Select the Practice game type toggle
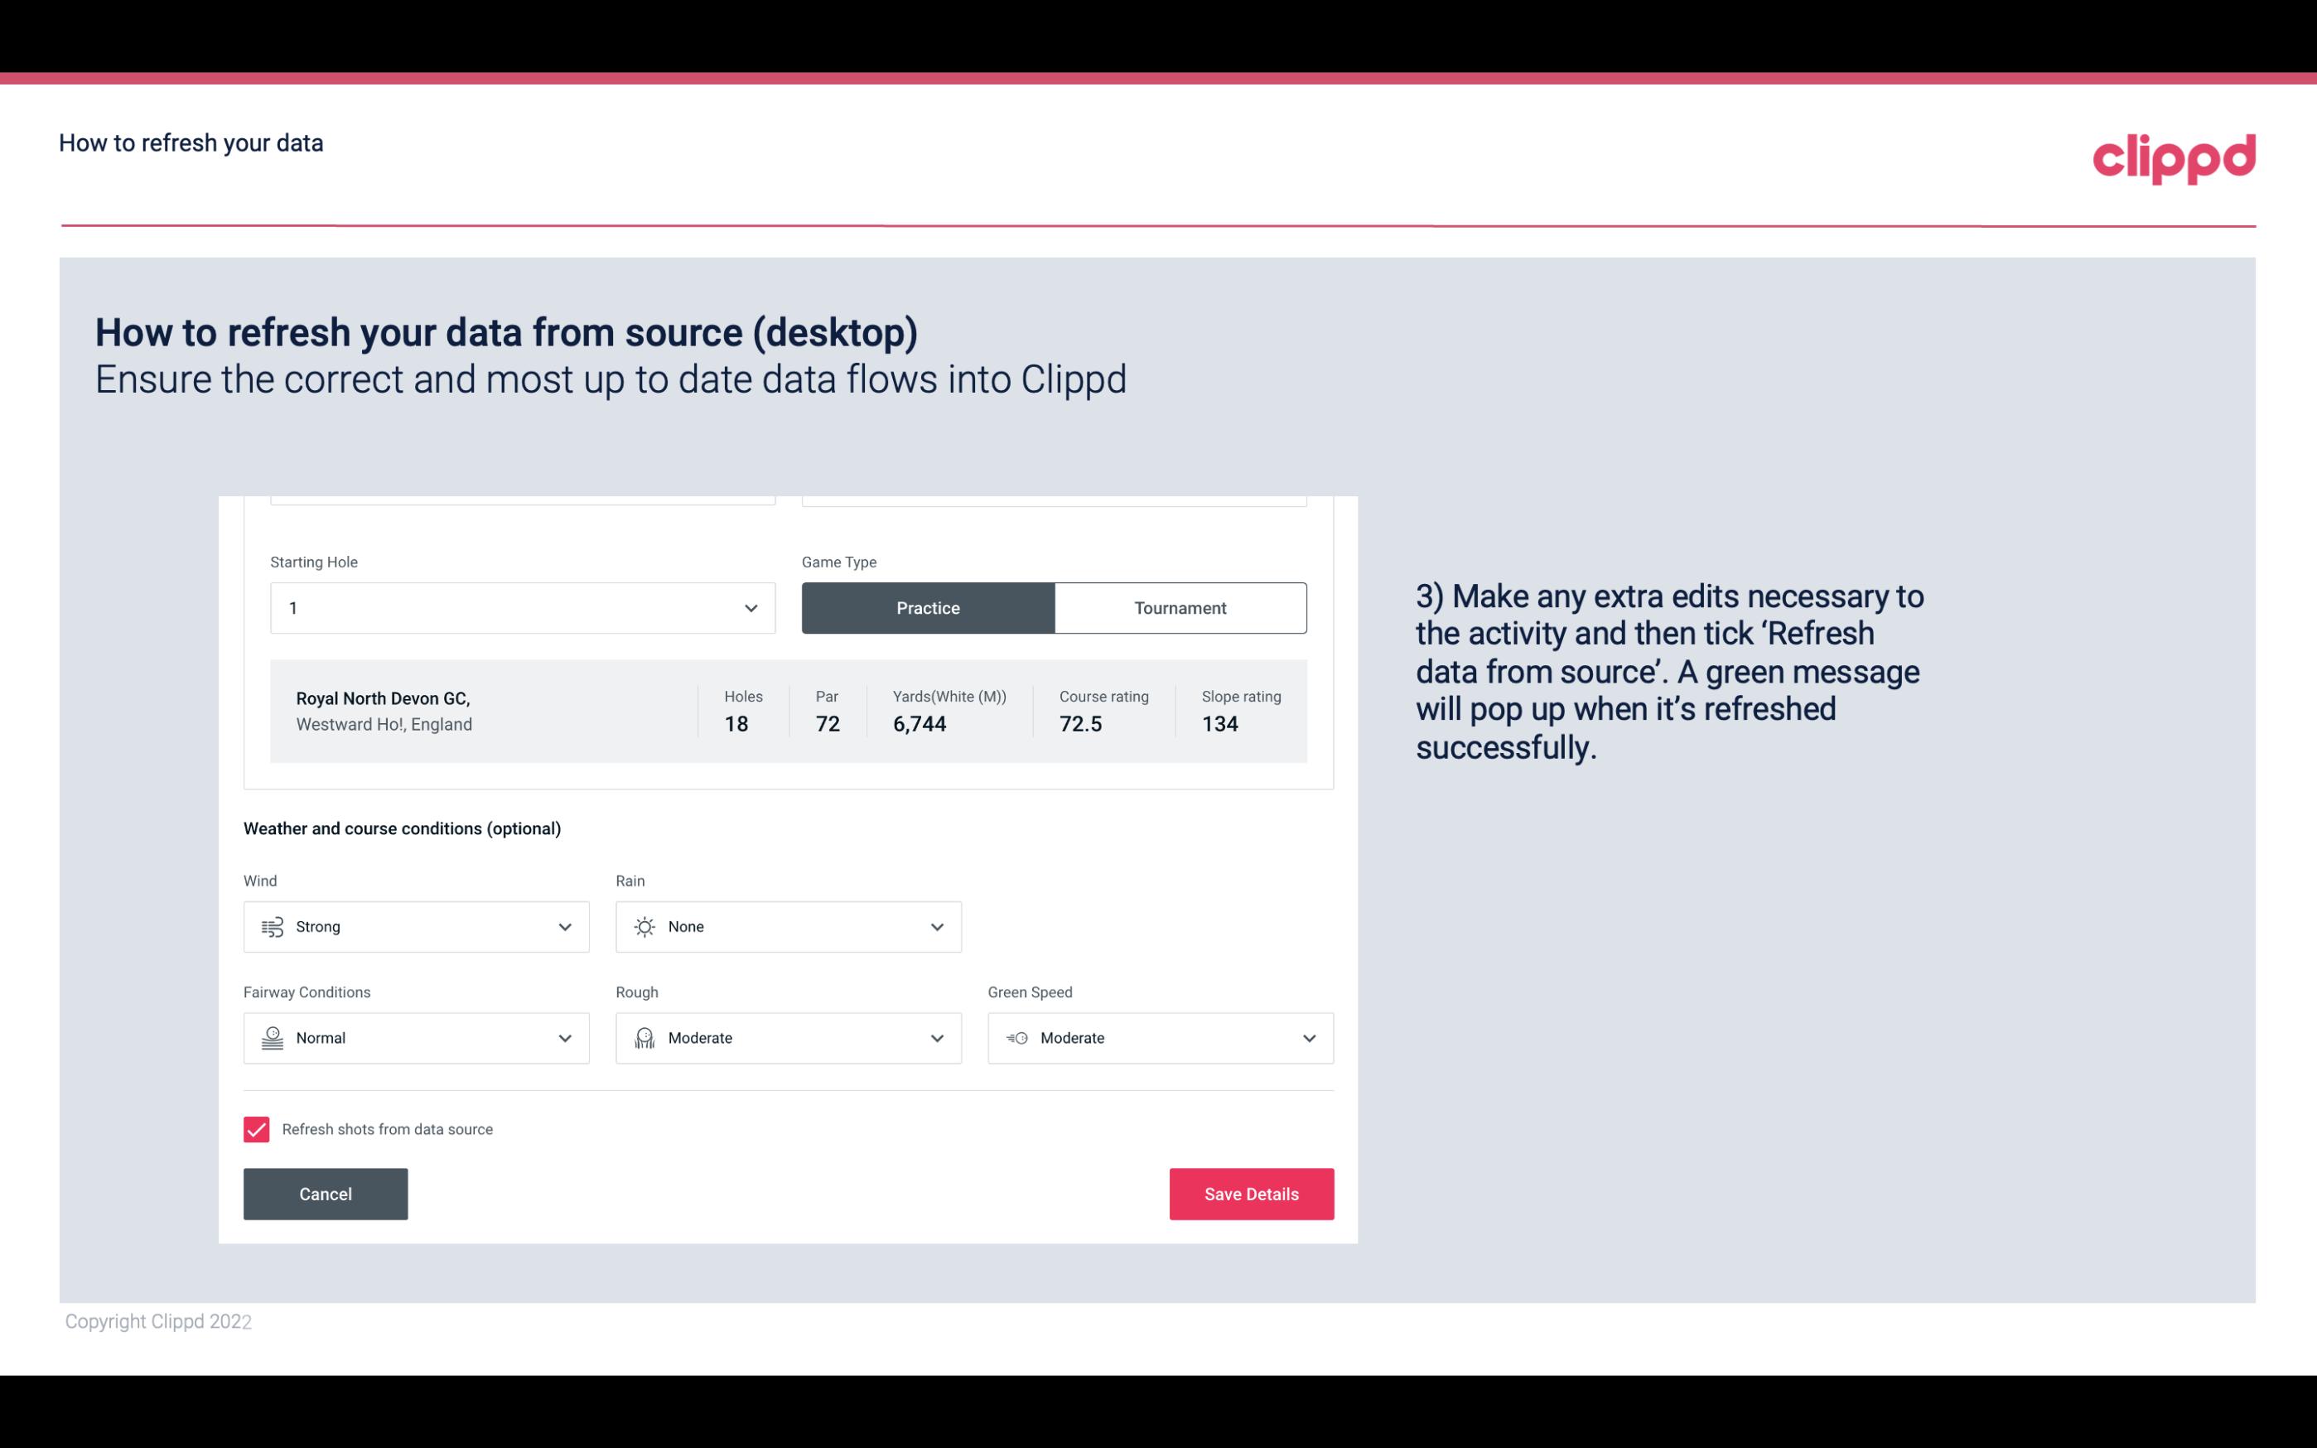2317x1448 pixels. coord(928,607)
